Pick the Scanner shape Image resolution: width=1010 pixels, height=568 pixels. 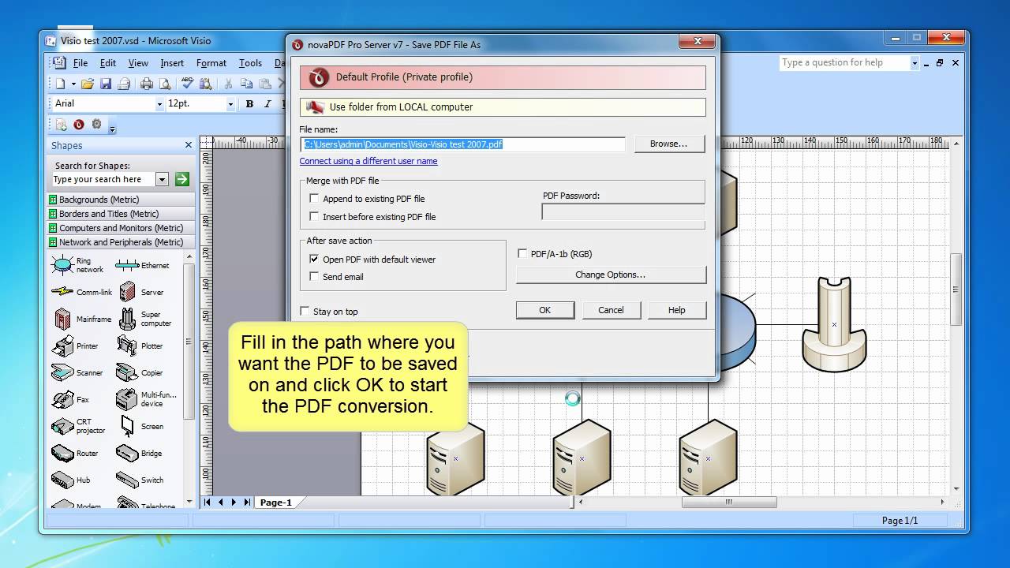77,372
